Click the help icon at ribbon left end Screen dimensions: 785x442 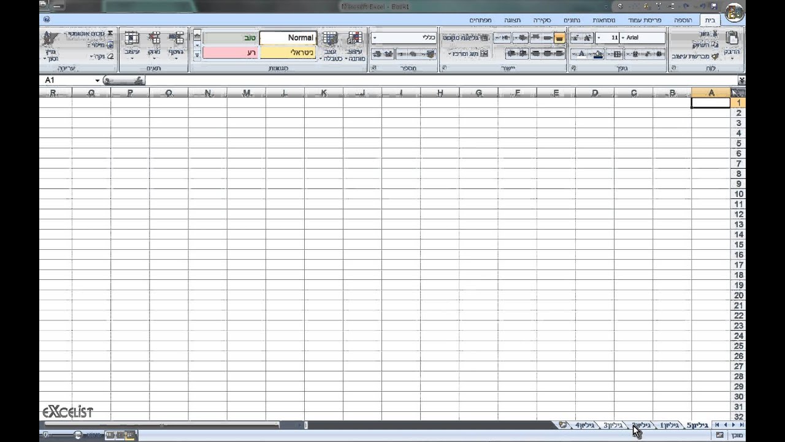coord(47,20)
